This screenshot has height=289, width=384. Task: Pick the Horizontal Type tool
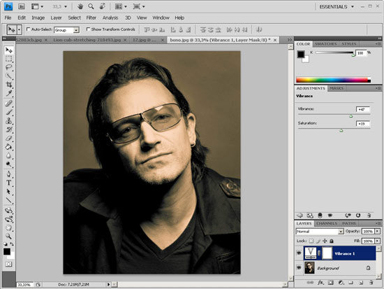(x=9, y=183)
